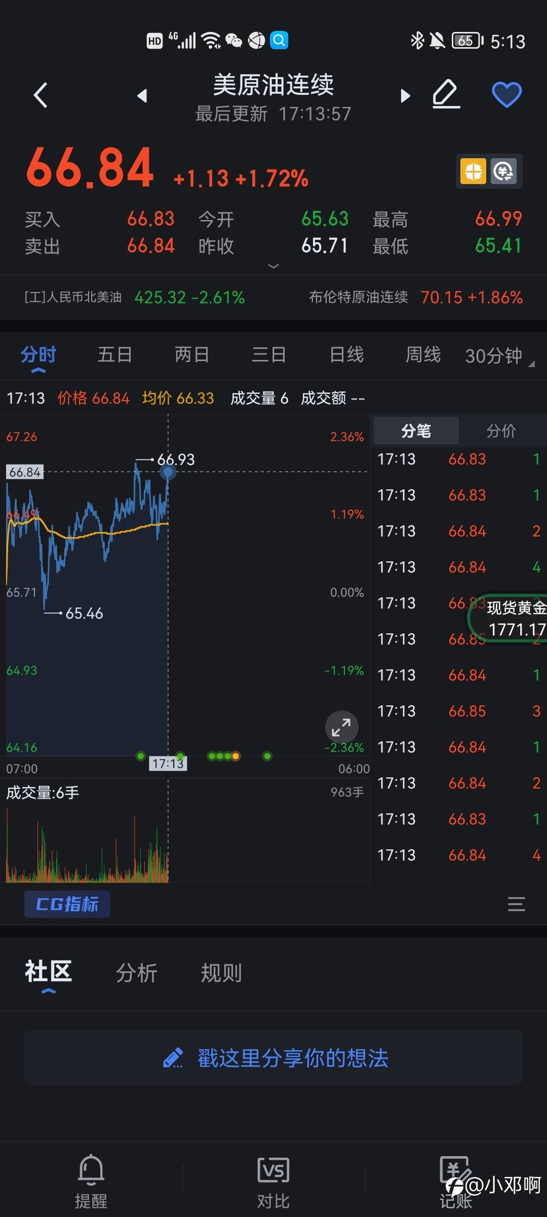The width and height of the screenshot is (547, 1217).
Task: Open the 分析 tab
Action: pos(136,973)
